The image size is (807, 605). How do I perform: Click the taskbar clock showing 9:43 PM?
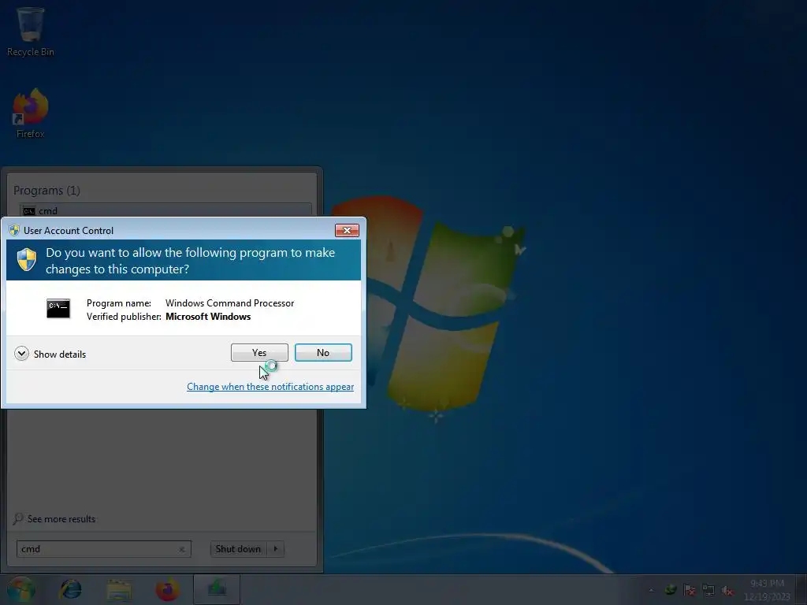(767, 589)
